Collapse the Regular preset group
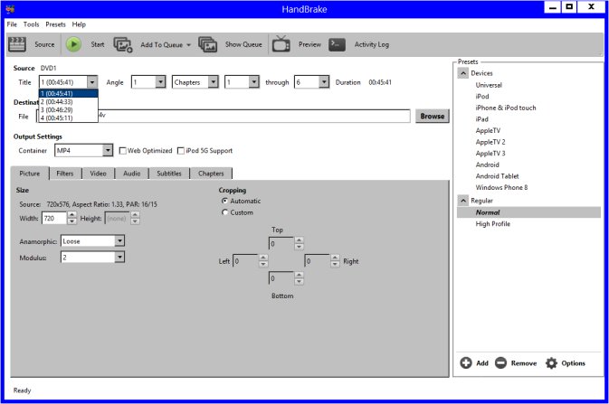609x404 pixels. [463, 201]
